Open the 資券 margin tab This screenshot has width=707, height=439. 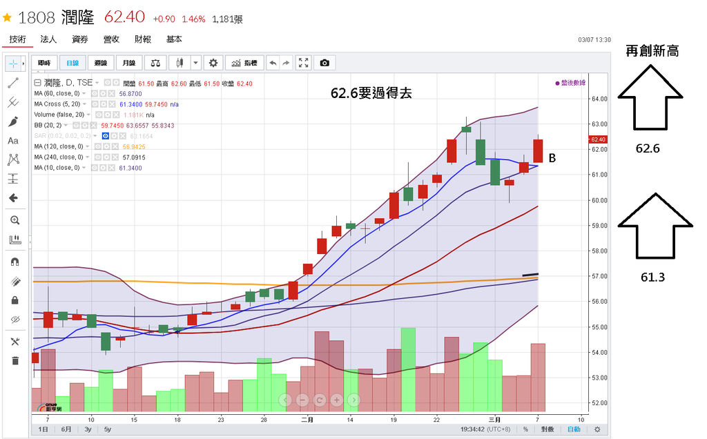80,39
